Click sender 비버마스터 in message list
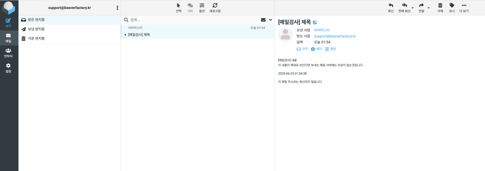The width and height of the screenshot is (485, 171). (135, 28)
